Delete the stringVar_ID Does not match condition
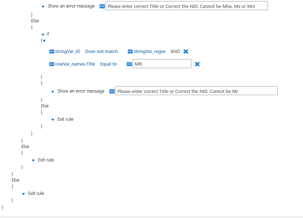This screenshot has height=218, width=303. coord(186,52)
